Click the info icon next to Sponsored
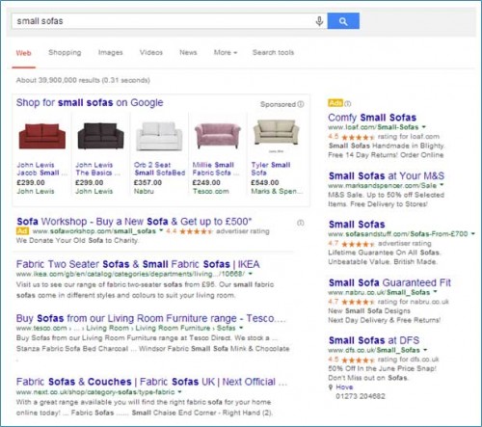482x427 pixels. pos(301,104)
